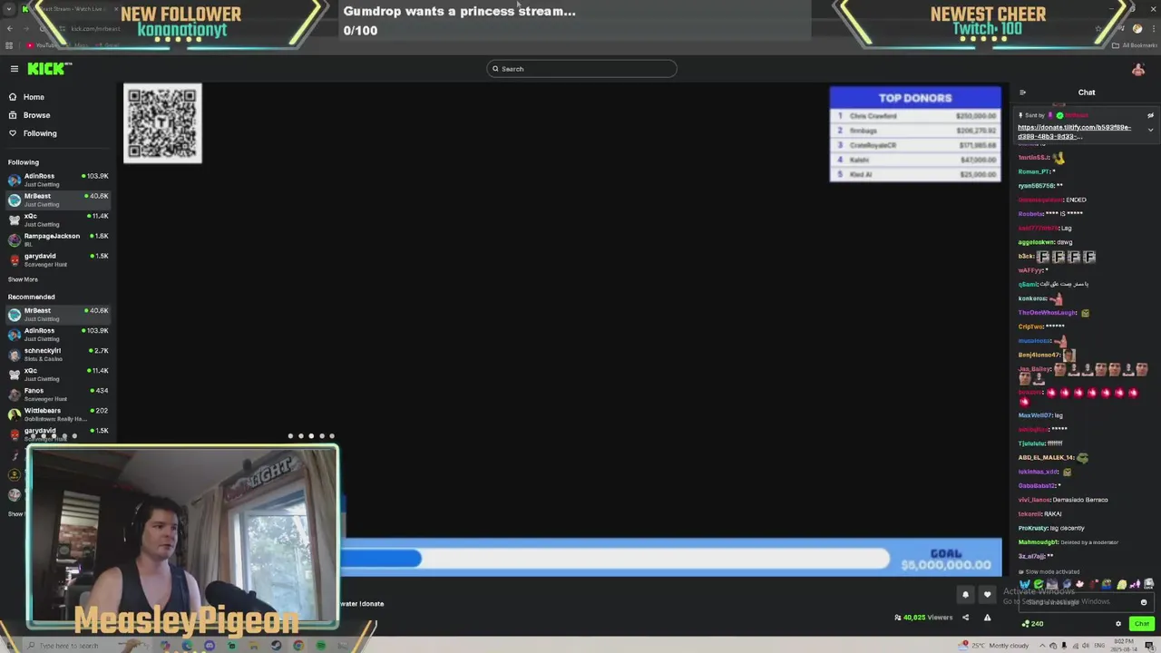Click the stream QR code
The width and height of the screenshot is (1161, 653).
[162, 123]
